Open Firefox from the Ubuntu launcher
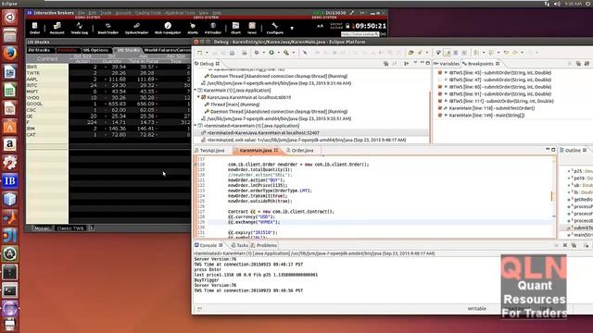 pos(10,54)
